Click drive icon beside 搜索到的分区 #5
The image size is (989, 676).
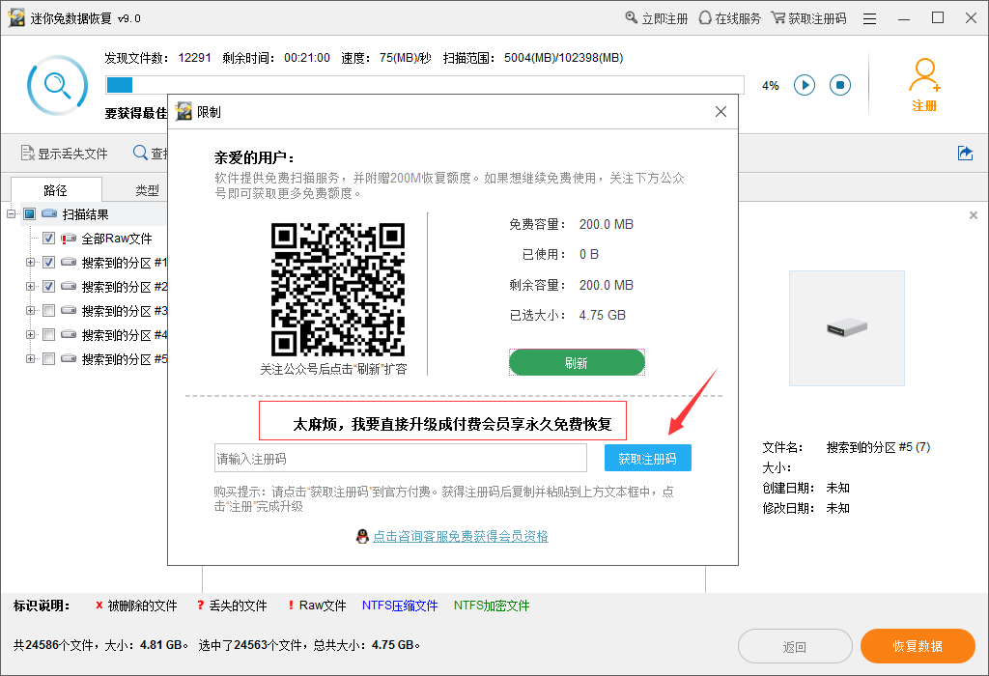tap(69, 359)
